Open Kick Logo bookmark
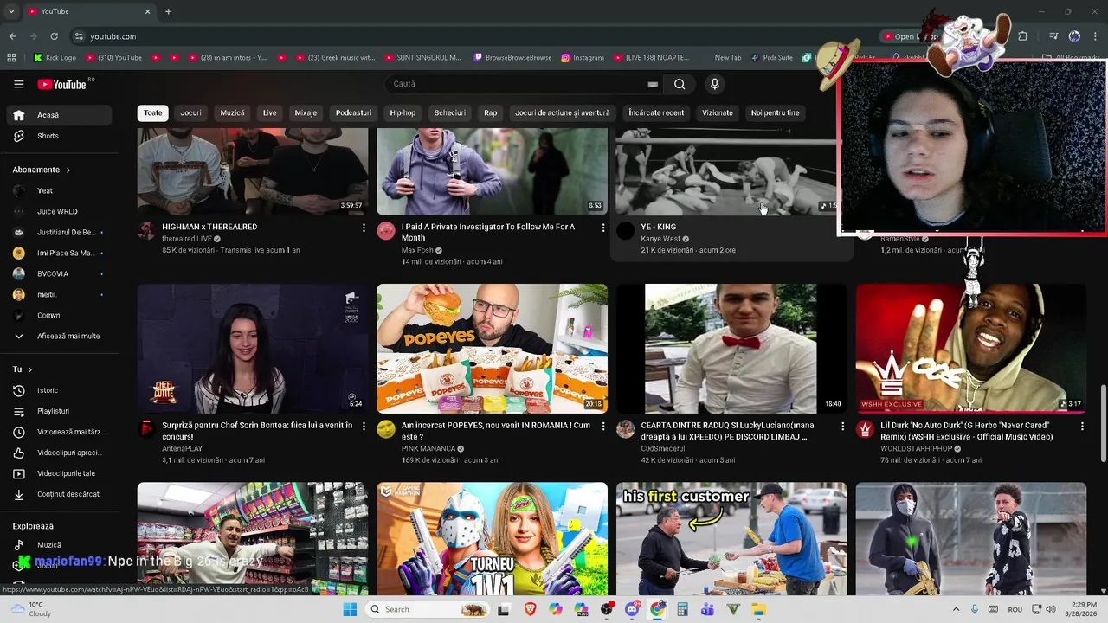 [55, 58]
